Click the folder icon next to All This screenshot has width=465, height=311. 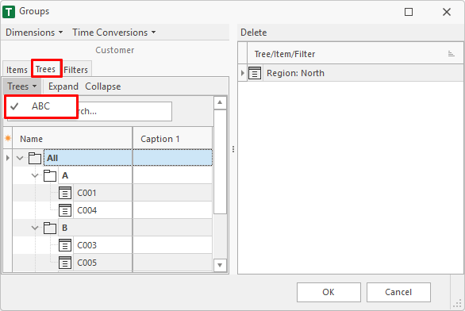point(35,158)
